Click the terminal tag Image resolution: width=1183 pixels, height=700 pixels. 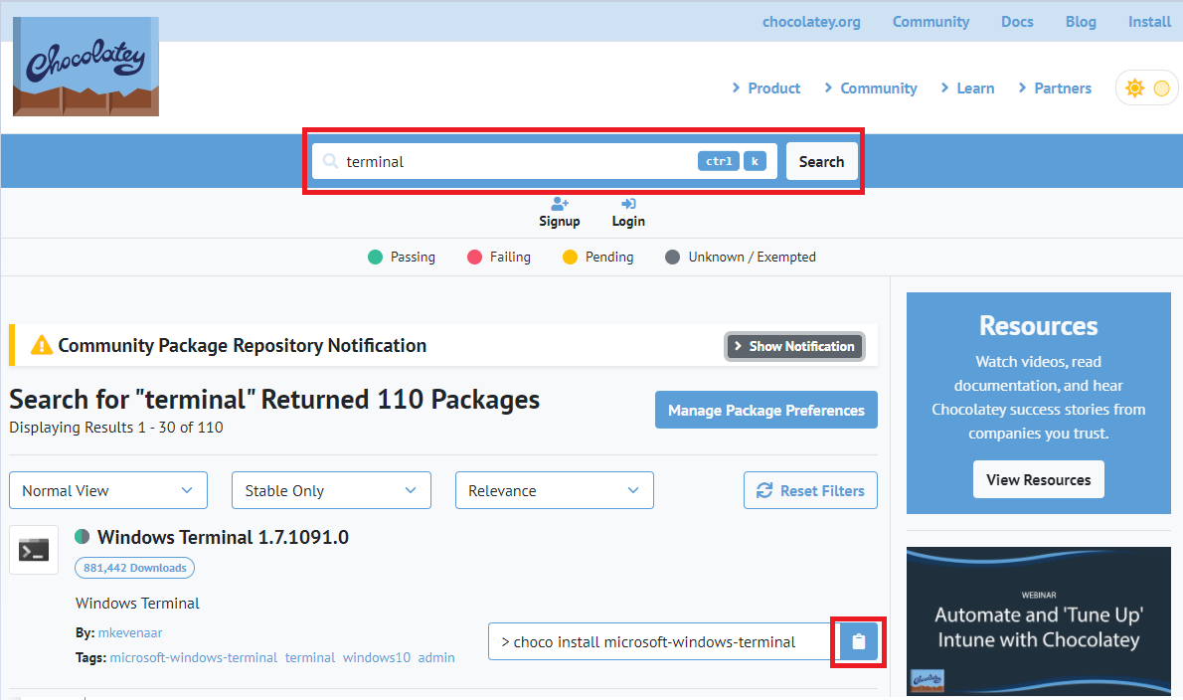[310, 658]
